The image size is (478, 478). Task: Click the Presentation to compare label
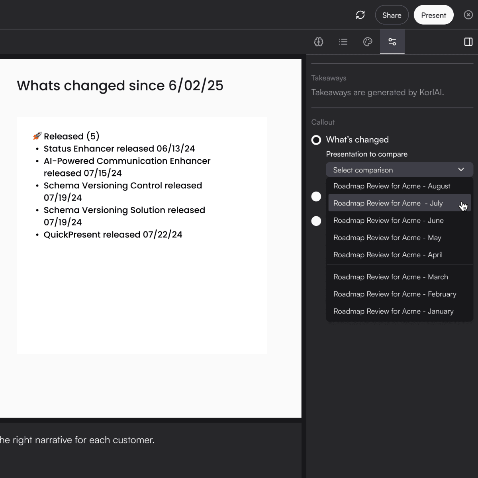pyautogui.click(x=366, y=154)
